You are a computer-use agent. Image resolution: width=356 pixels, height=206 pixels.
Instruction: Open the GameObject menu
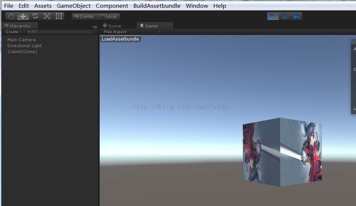click(73, 5)
